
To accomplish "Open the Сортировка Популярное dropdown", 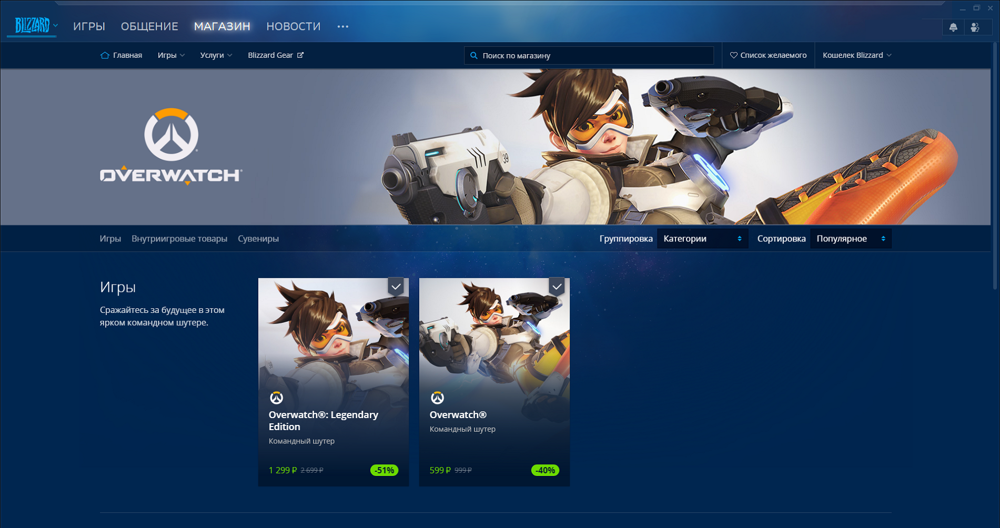I will (850, 239).
